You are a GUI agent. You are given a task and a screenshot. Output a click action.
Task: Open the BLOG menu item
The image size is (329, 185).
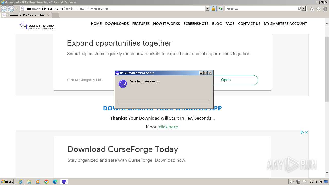[217, 24]
